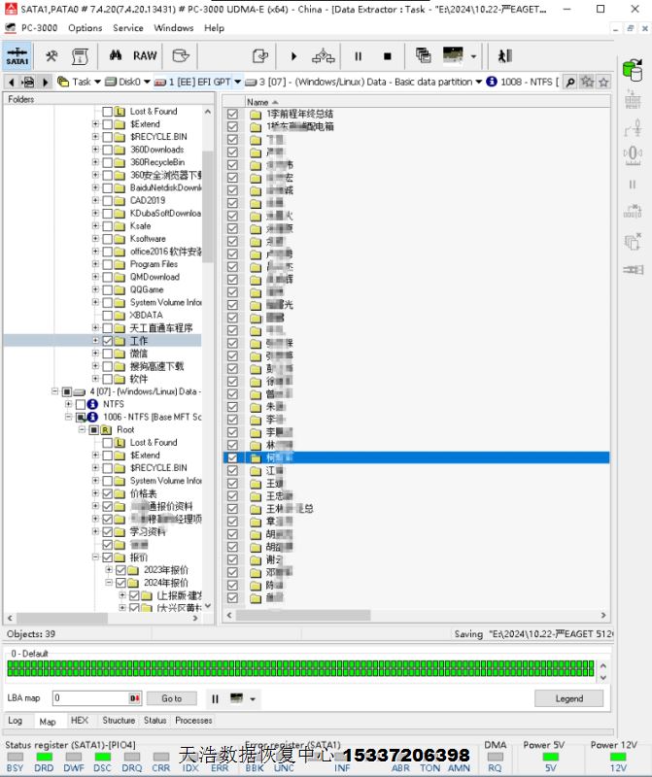The width and height of the screenshot is (652, 777).
Task: Click the wrench and hammer utilities icon
Action: (x=52, y=56)
